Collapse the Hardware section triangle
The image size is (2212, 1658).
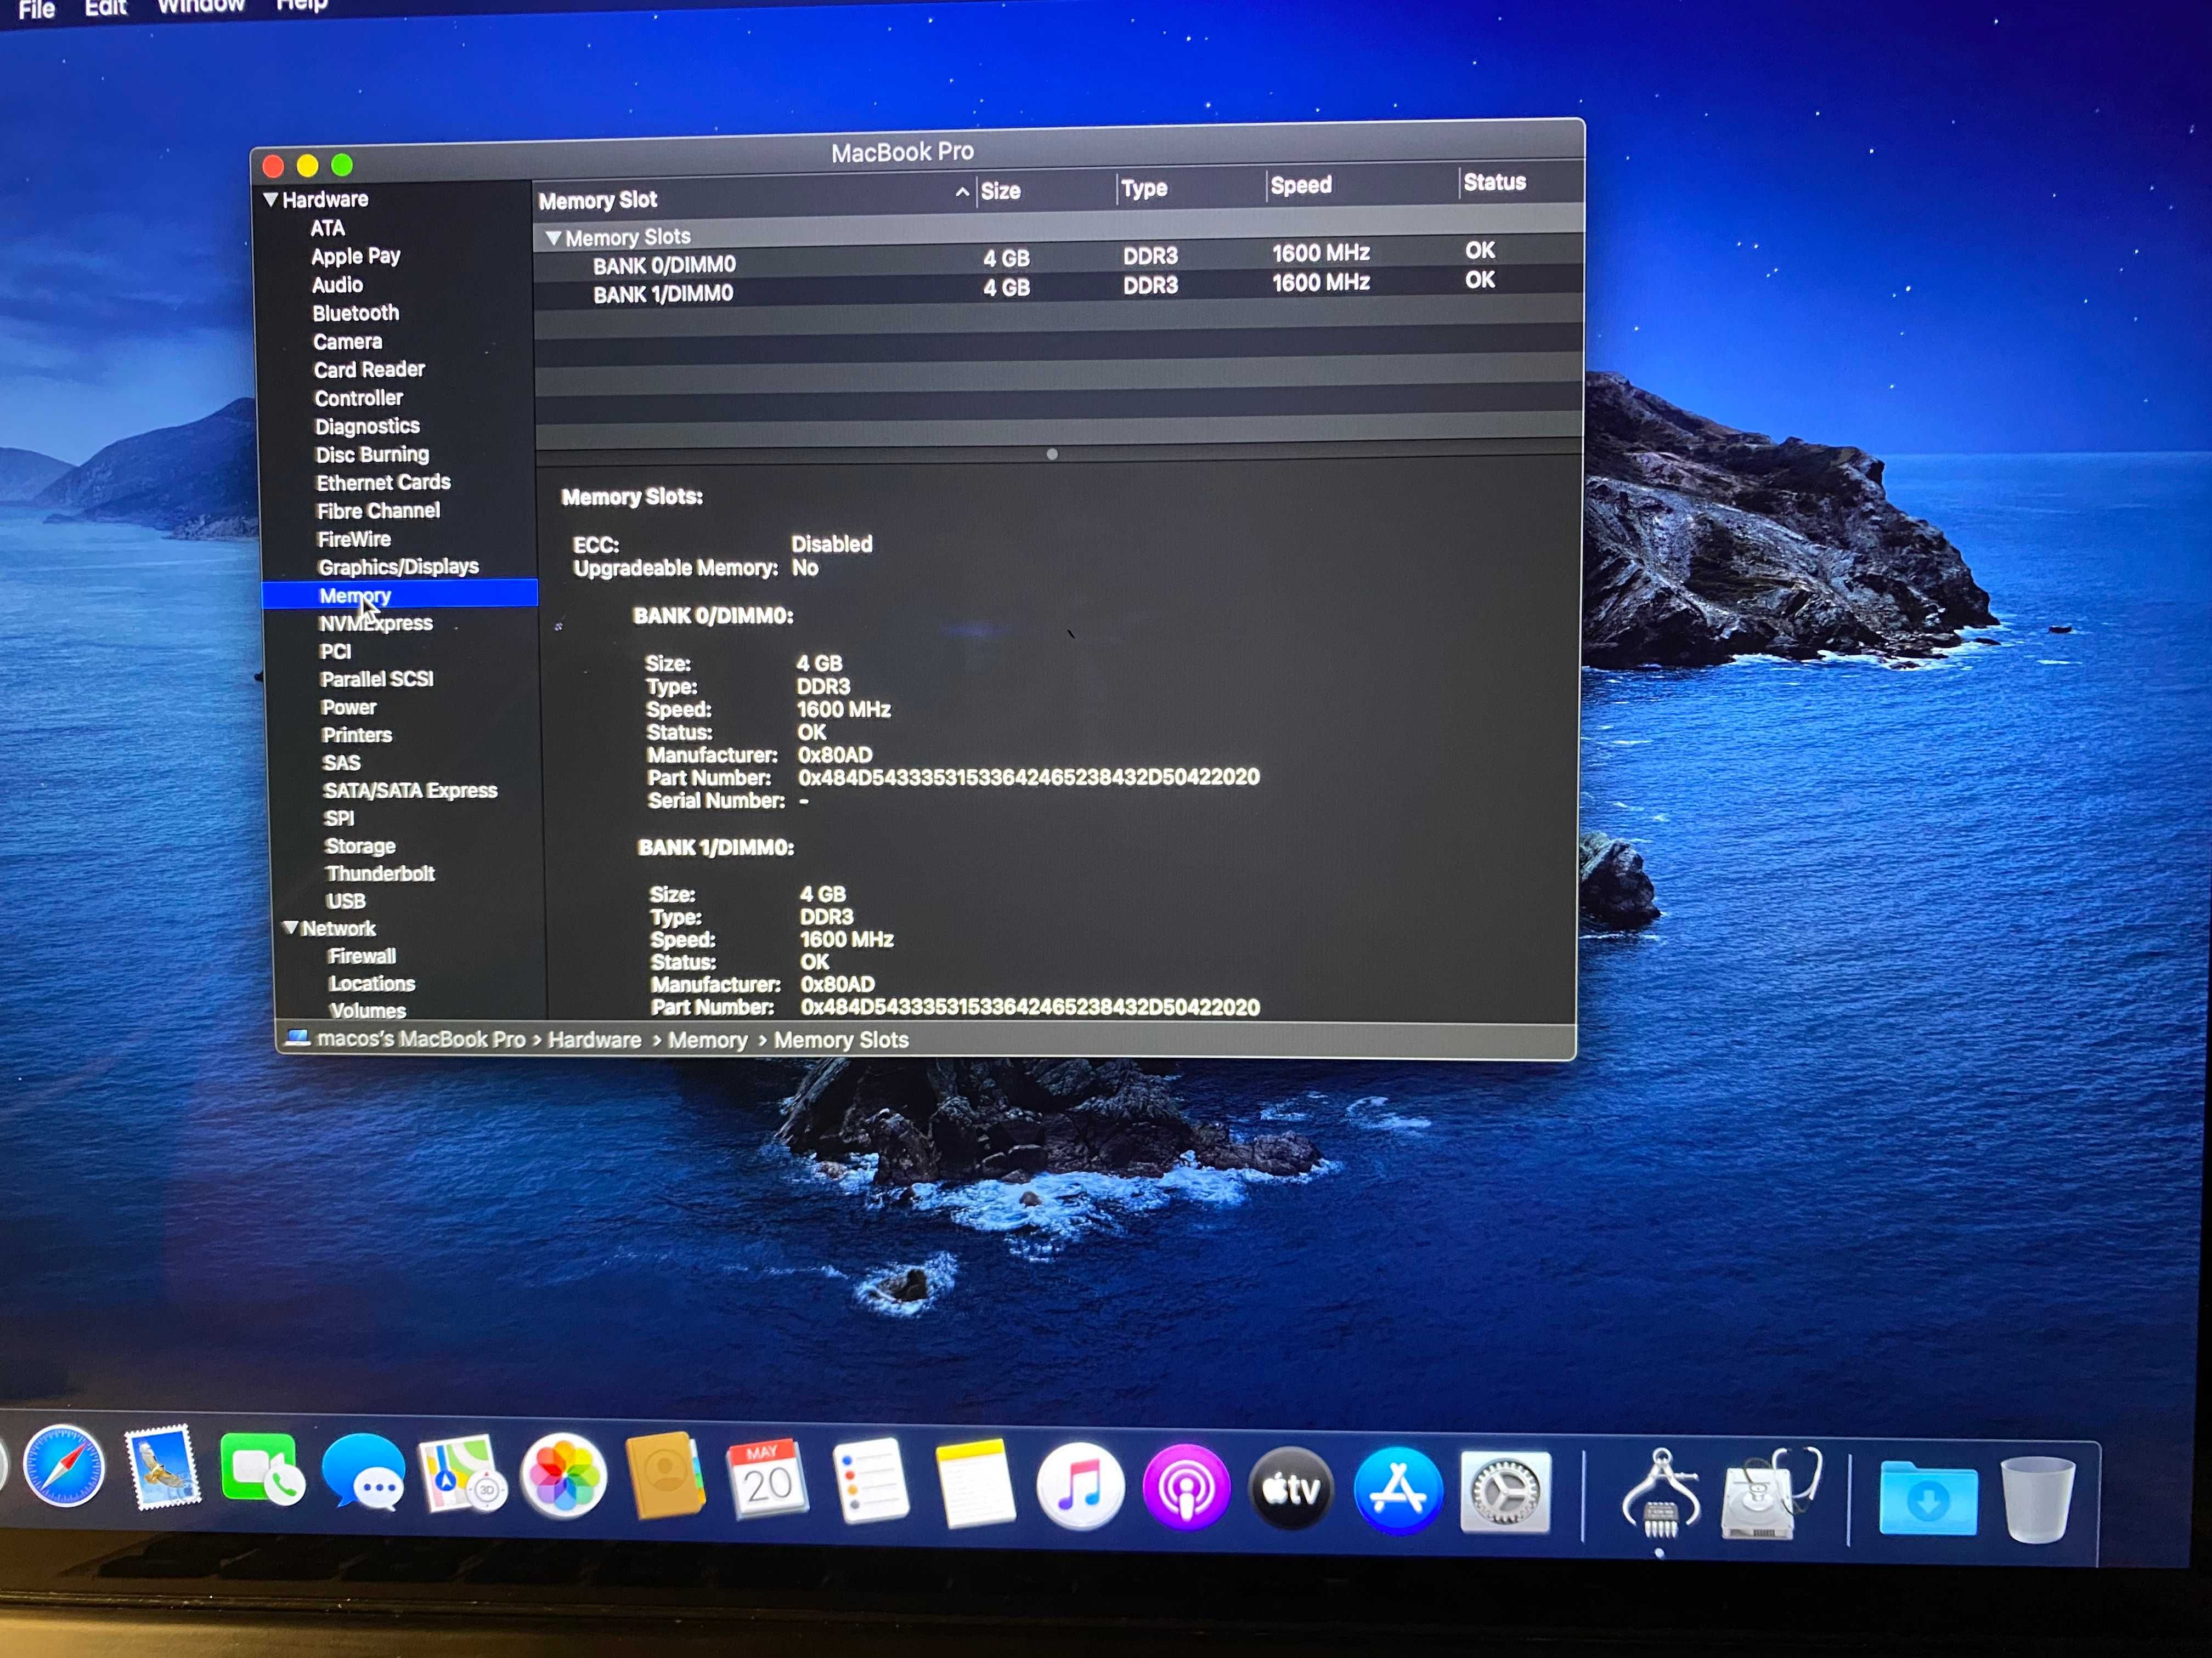coord(270,199)
